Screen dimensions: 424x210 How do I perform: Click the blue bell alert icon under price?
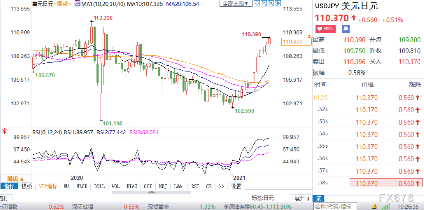(x=346, y=29)
